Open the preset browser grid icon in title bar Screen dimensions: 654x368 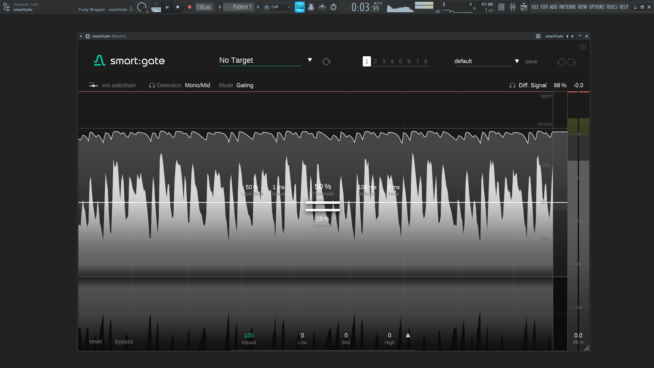pos(538,36)
